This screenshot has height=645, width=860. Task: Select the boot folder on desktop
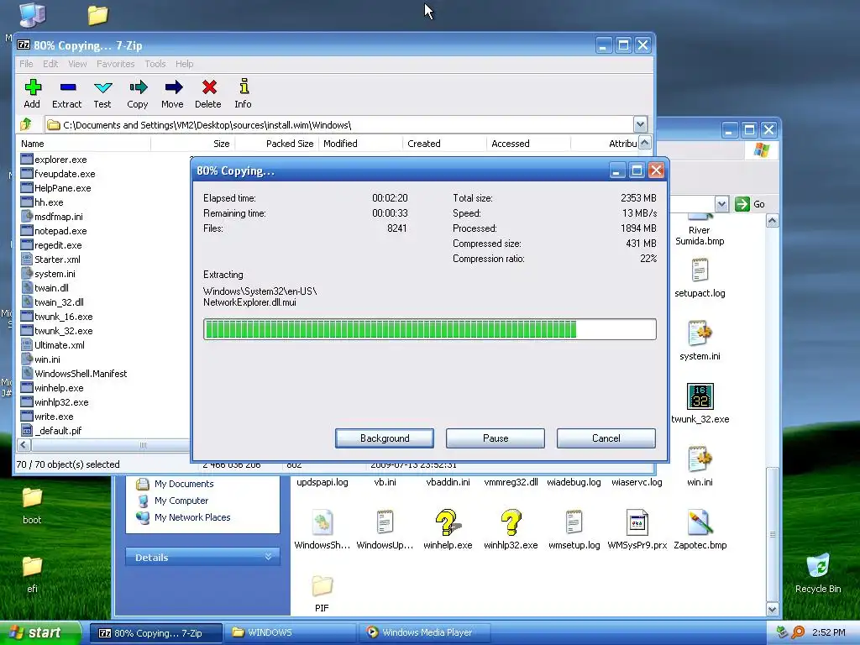click(x=32, y=506)
